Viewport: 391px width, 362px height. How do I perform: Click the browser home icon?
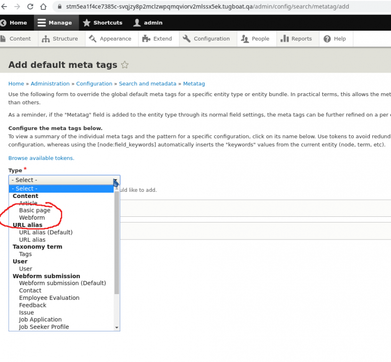(x=43, y=7)
